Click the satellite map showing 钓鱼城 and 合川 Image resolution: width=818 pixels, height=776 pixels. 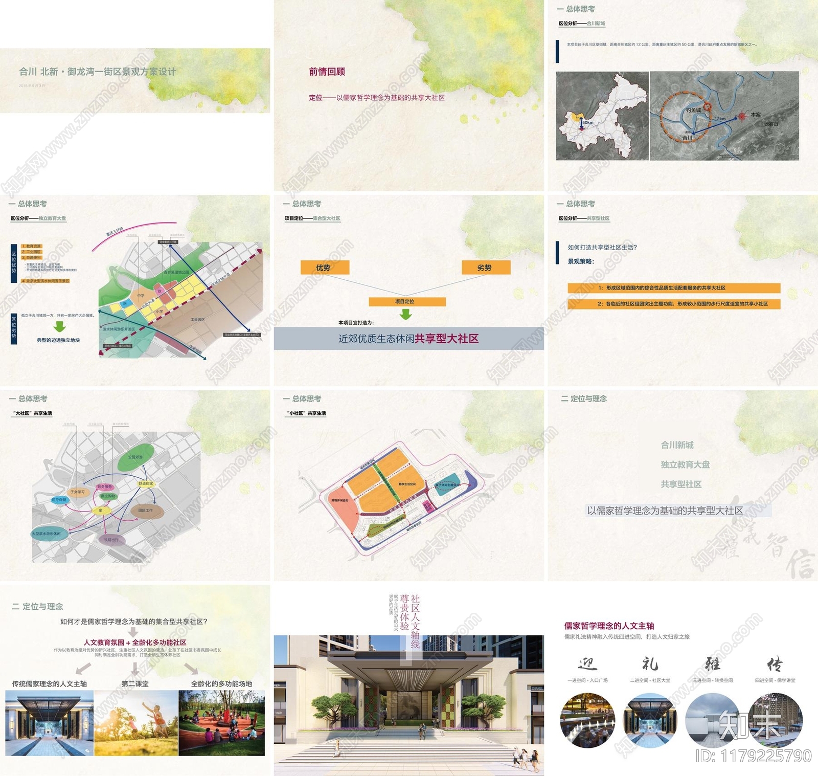[x=724, y=116]
